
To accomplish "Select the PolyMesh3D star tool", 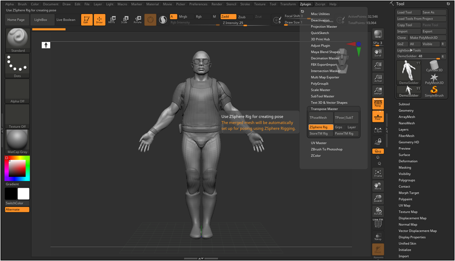I will (x=434, y=79).
